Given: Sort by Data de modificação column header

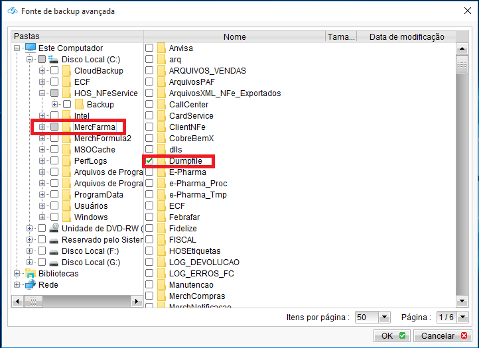Looking at the screenshot, I should [406, 37].
